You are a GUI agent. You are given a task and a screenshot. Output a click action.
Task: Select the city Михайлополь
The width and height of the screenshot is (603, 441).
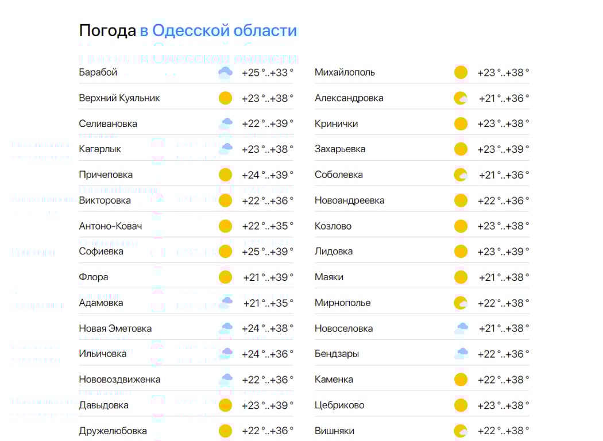click(x=345, y=72)
